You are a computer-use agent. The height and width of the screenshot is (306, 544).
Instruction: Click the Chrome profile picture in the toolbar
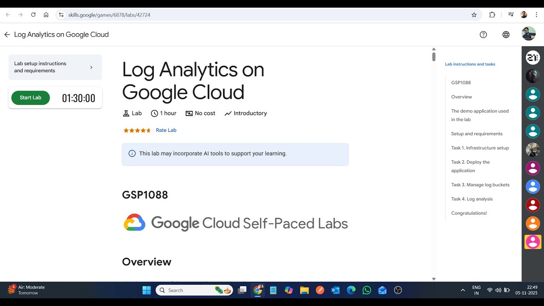(524, 15)
